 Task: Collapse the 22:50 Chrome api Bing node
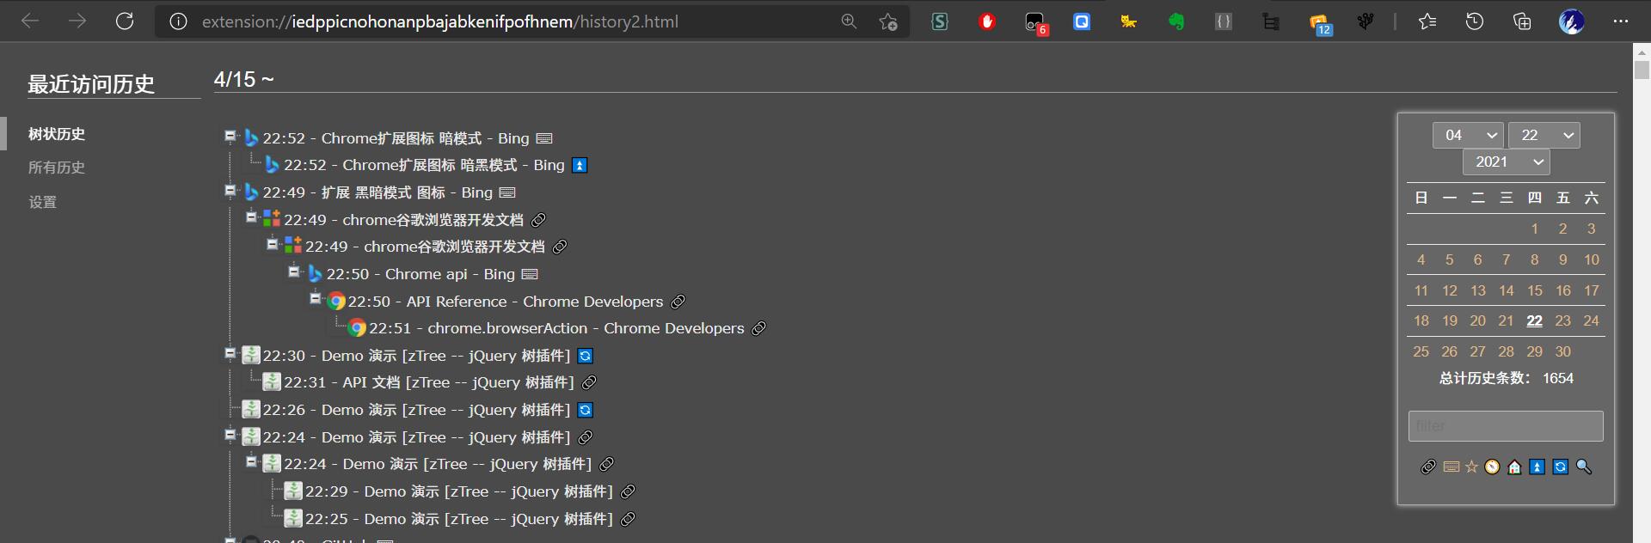click(293, 271)
